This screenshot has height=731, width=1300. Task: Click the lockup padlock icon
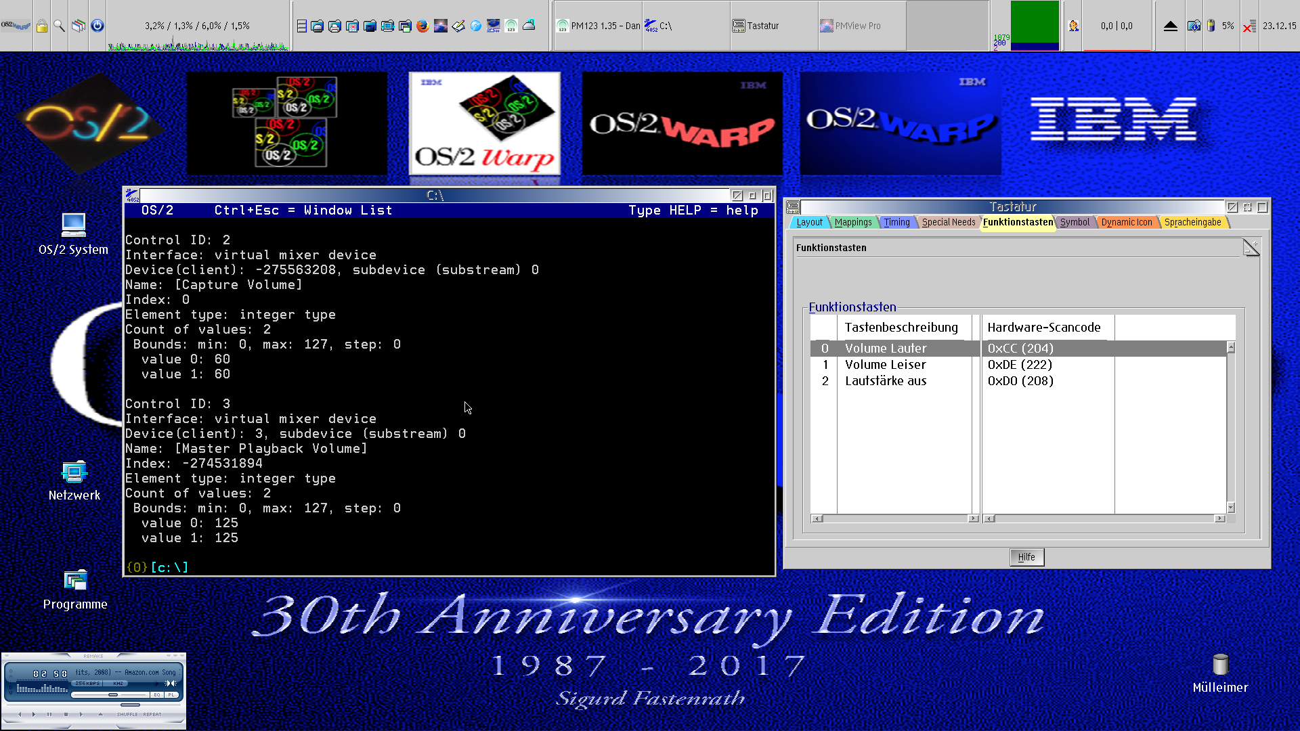coord(42,26)
